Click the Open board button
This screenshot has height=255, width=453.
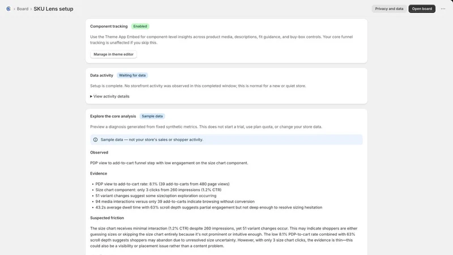click(x=422, y=8)
